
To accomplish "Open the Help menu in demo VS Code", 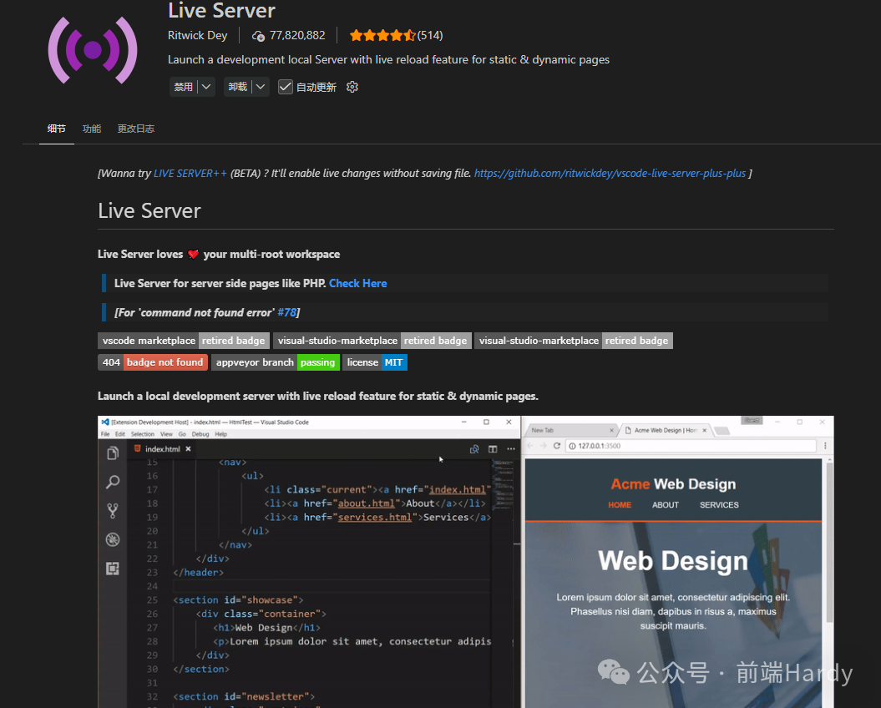I will point(220,434).
